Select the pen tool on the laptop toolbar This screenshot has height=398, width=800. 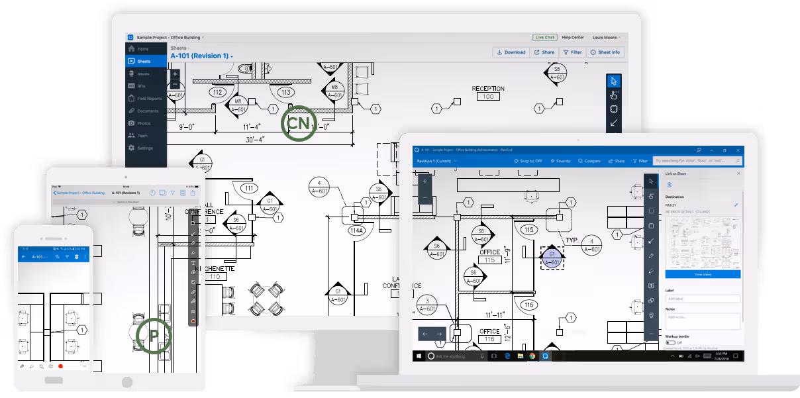(651, 256)
